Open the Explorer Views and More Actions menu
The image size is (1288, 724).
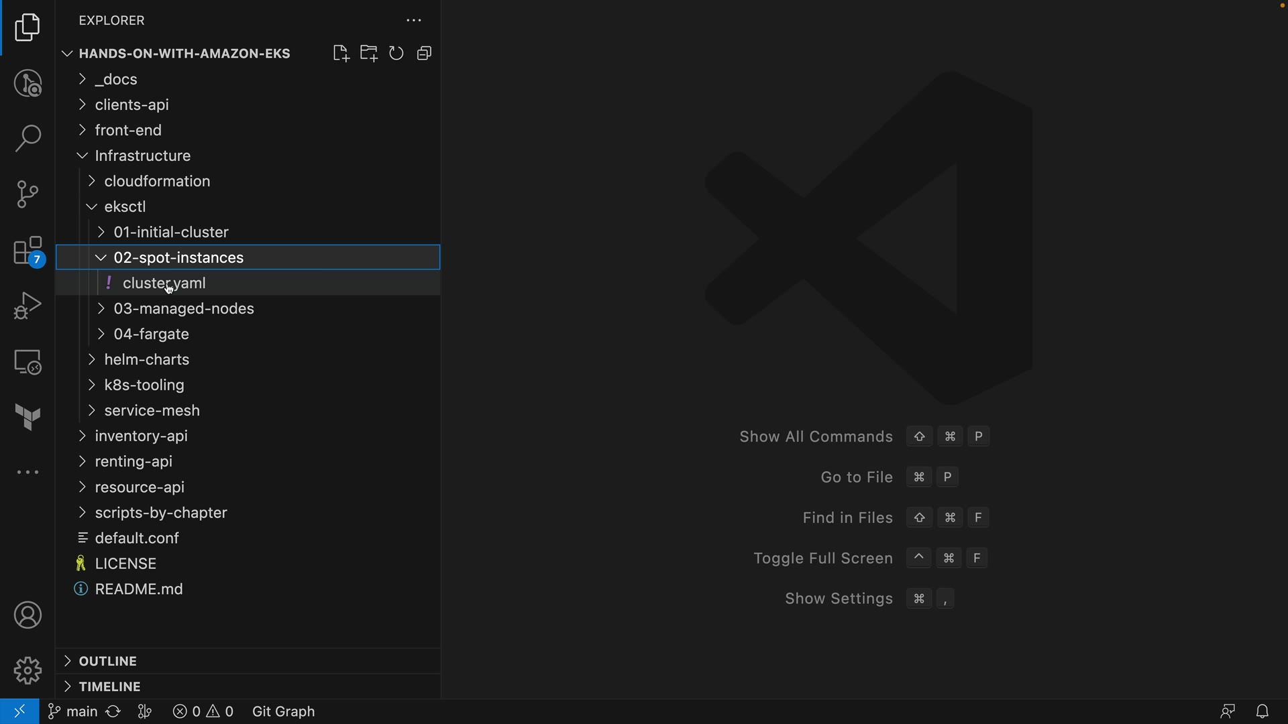414,21
